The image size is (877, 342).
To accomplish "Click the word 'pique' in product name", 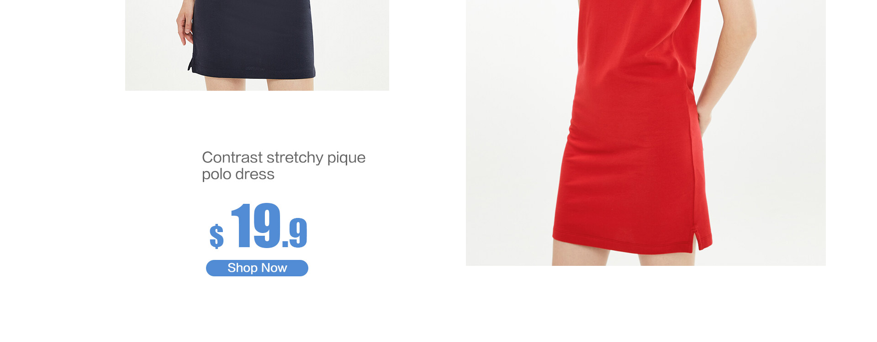I will point(346,158).
